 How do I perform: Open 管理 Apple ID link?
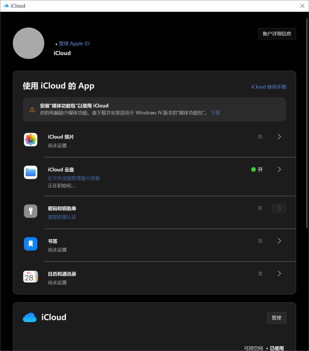point(74,44)
